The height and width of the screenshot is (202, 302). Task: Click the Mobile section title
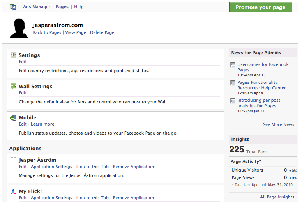tap(27, 118)
